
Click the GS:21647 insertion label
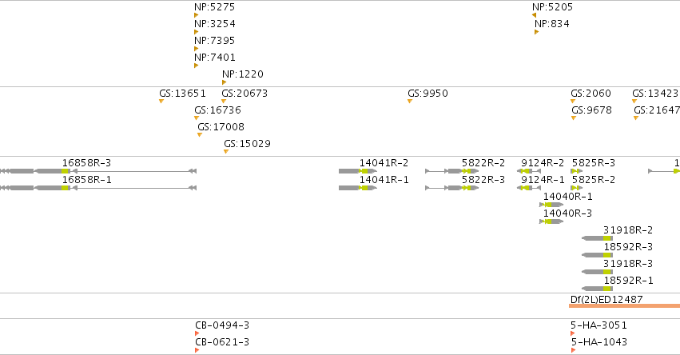tap(657, 110)
